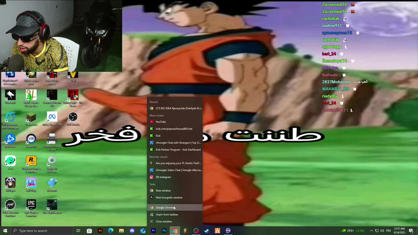The image size is (418, 235).
Task: Open kick.com popout chat jump list entry
Action: pyautogui.click(x=175, y=129)
